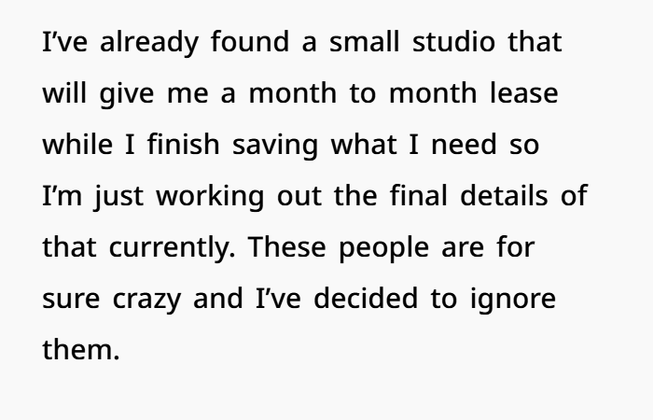Click the word "lease" in the paragraph
The width and height of the screenshot is (653, 420).
click(x=523, y=92)
